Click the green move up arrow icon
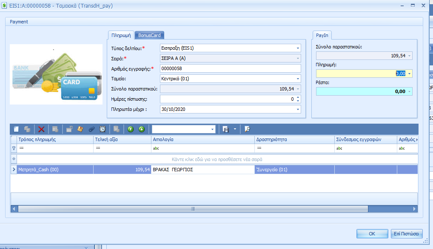Viewport: 433px width, 249px height. [x=131, y=129]
